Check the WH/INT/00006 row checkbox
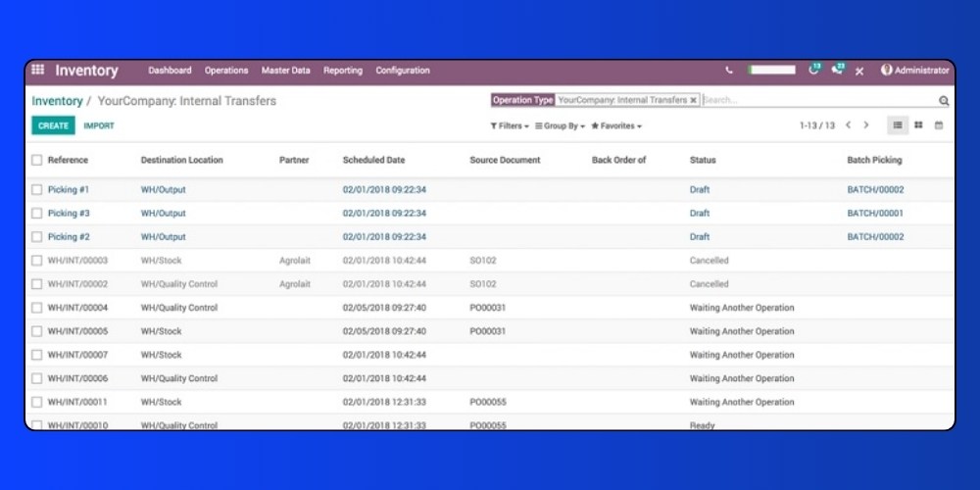Screen dimensions: 980x490 (37, 378)
